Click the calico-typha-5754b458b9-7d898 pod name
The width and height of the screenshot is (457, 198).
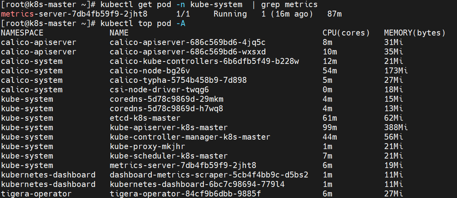pos(178,80)
